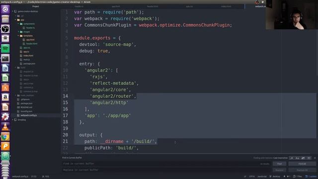Collapse the build folder
This screenshot has width=318, height=179.
click(15, 68)
